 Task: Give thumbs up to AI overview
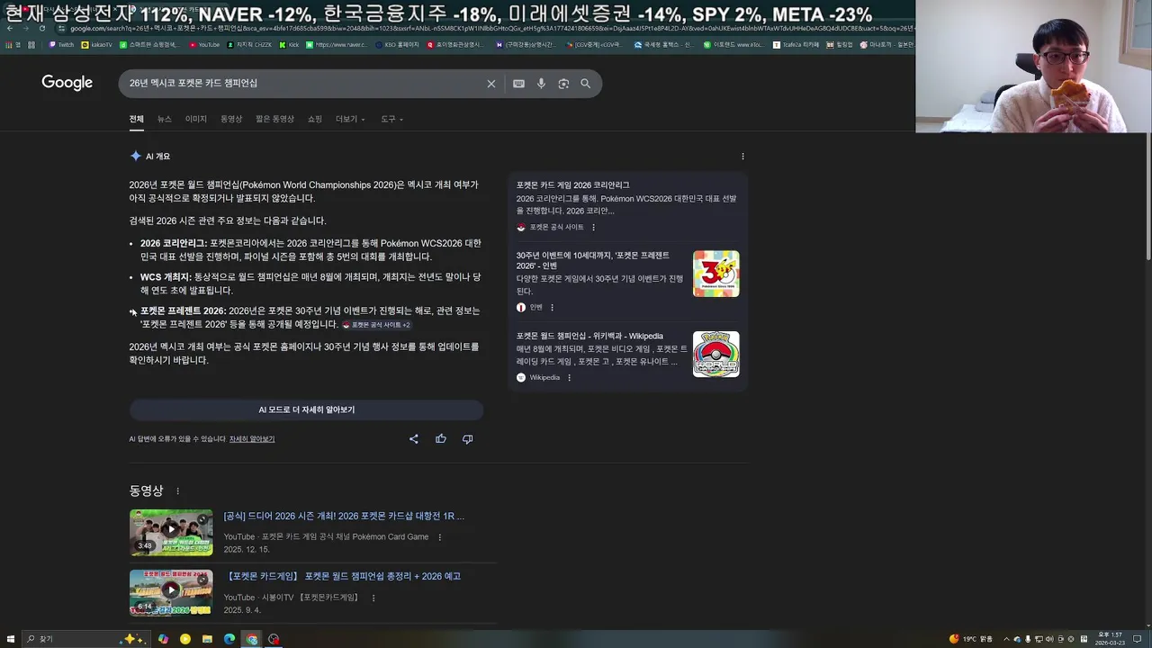click(x=441, y=439)
